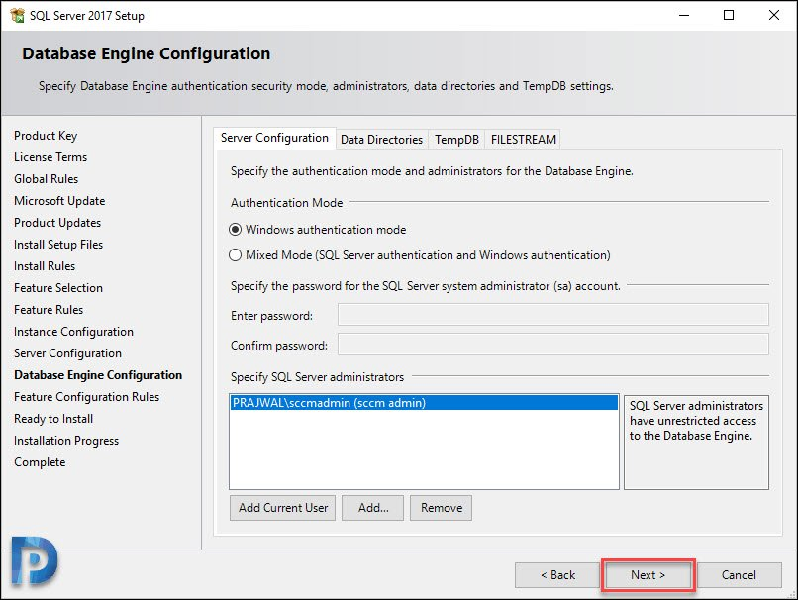Click Feature Selection in the step list
The height and width of the screenshot is (600, 798).
coord(58,288)
